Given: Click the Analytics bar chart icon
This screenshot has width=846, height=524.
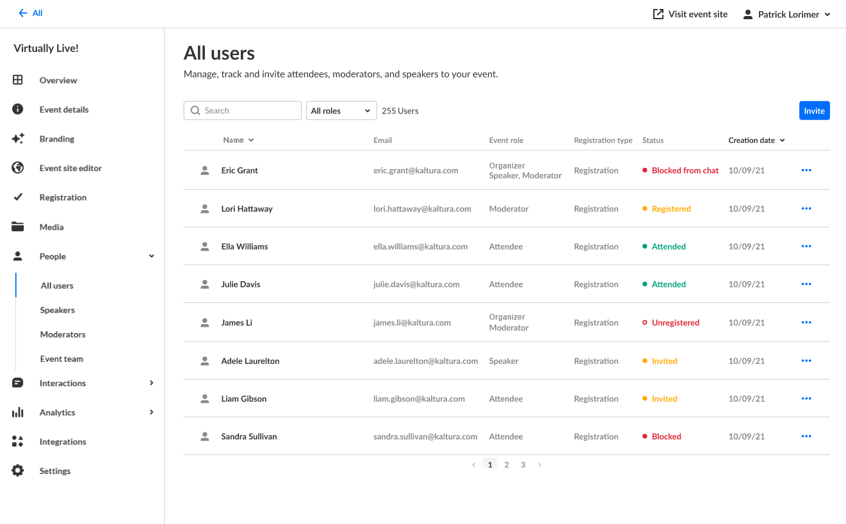Looking at the screenshot, I should tap(18, 413).
